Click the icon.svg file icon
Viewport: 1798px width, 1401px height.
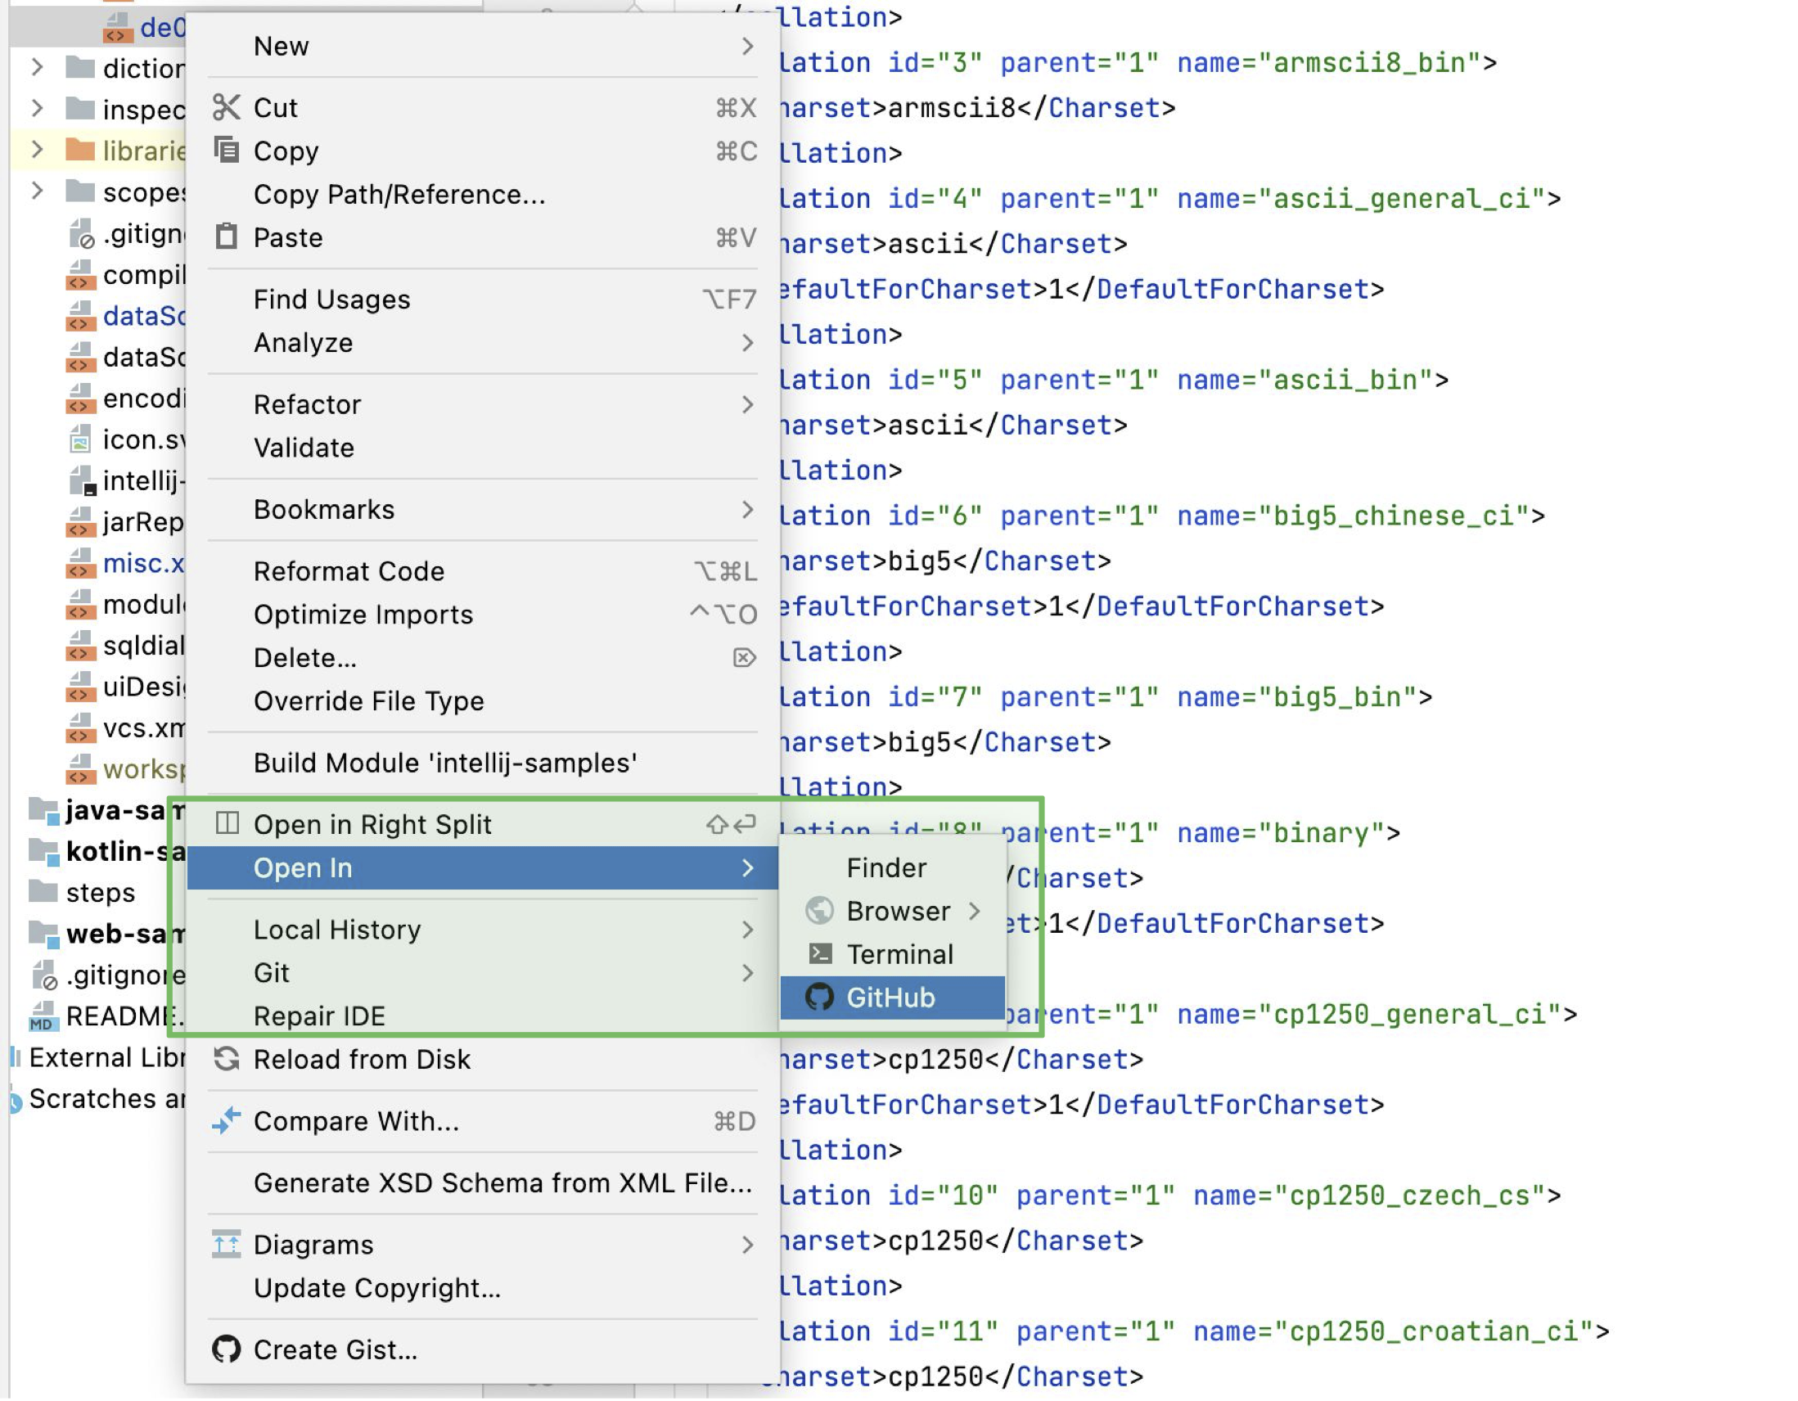tap(80, 439)
